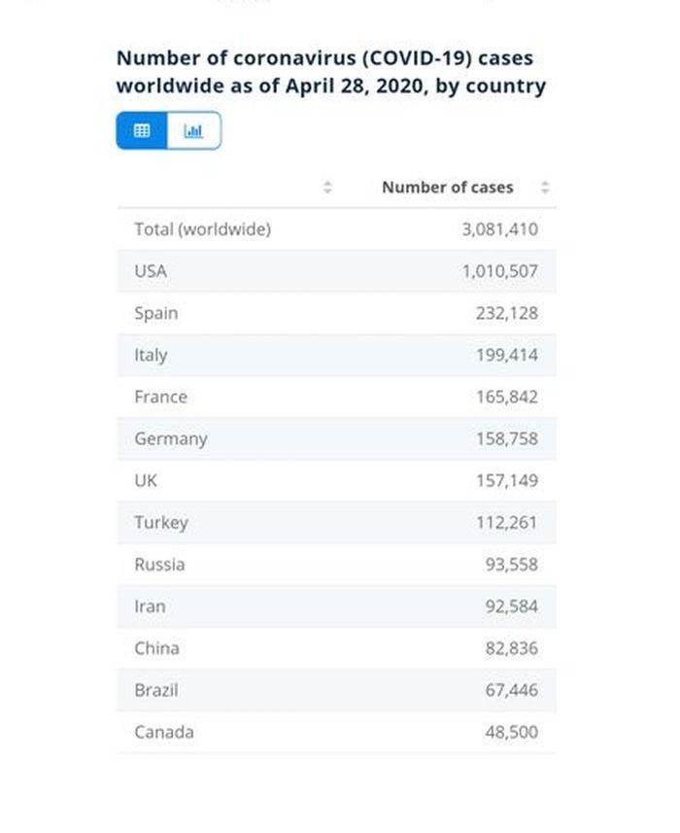Click the chart title about COVID-19 cases
Viewport: 680px width, 833px height.
pyautogui.click(x=330, y=72)
